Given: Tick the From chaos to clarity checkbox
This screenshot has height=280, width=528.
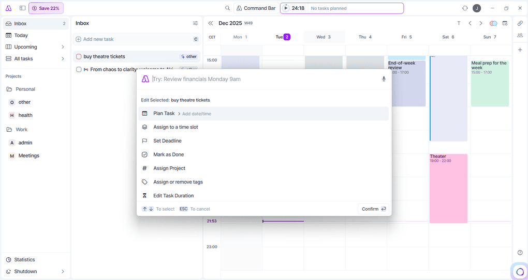Looking at the screenshot, I should (x=79, y=69).
